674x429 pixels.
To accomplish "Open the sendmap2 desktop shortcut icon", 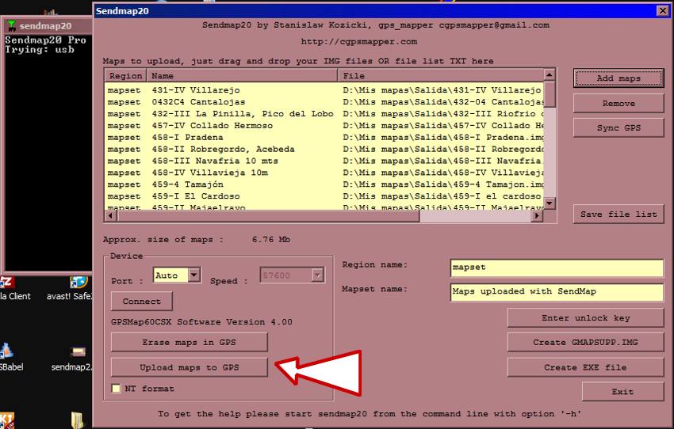I will coord(79,353).
